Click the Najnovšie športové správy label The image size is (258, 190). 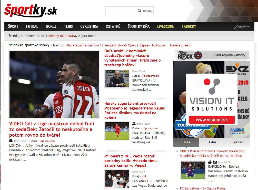(x=29, y=45)
